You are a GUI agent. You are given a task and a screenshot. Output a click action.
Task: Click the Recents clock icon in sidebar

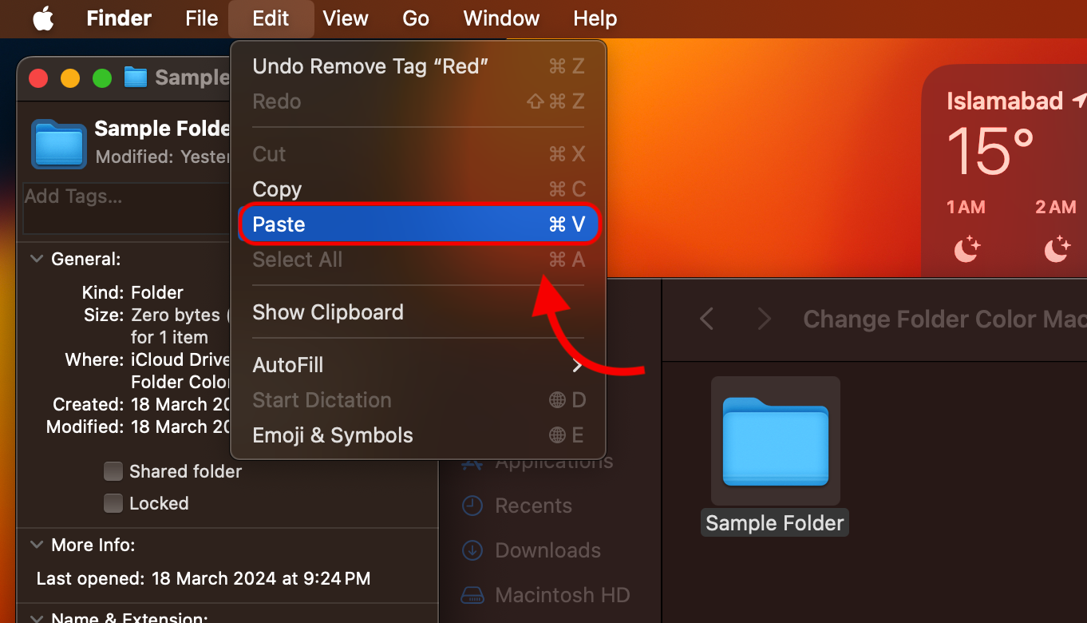tap(473, 506)
